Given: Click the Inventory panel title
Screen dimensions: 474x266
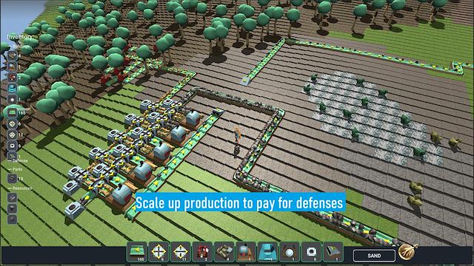Looking at the screenshot, I should coord(20,37).
